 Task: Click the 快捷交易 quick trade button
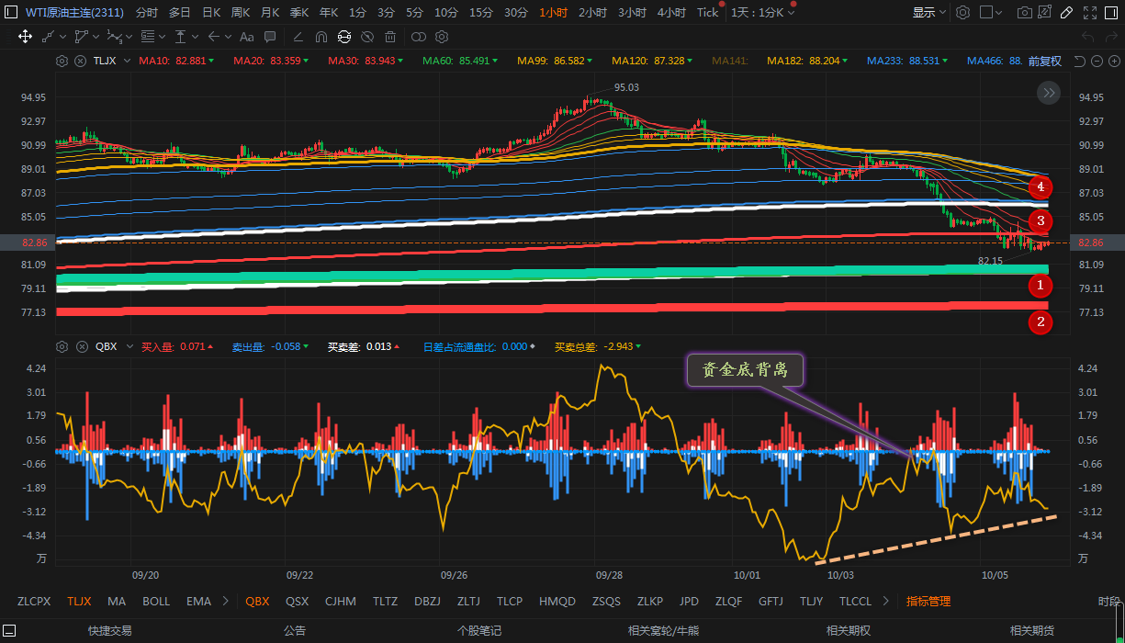[110, 631]
